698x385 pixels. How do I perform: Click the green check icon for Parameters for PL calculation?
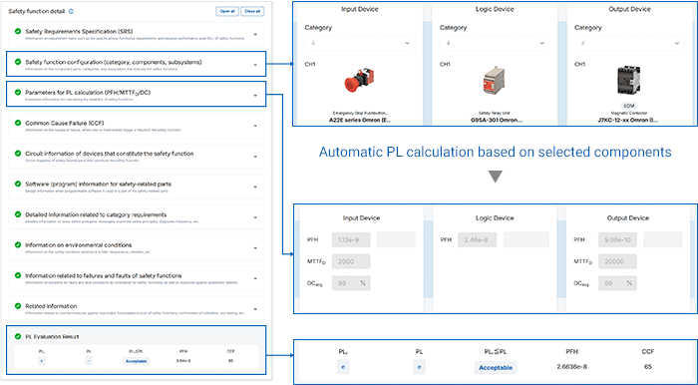18,92
